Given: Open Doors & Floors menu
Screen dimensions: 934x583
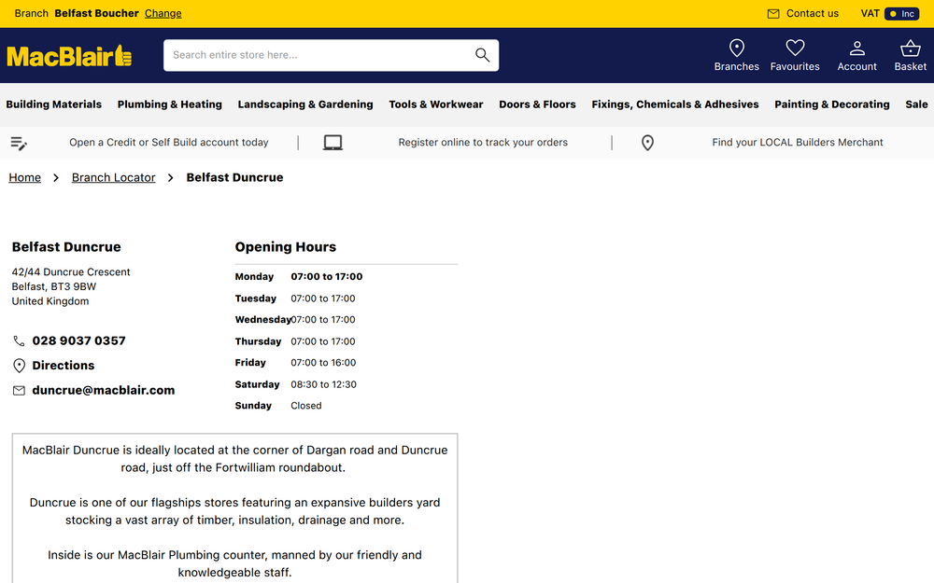Looking at the screenshot, I should tap(537, 104).
